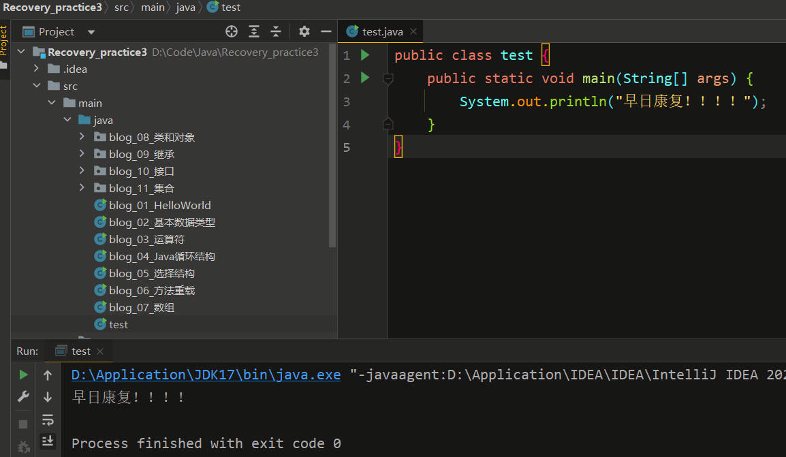786x457 pixels.
Task: Switch to test.java editor tab
Action: pos(382,31)
